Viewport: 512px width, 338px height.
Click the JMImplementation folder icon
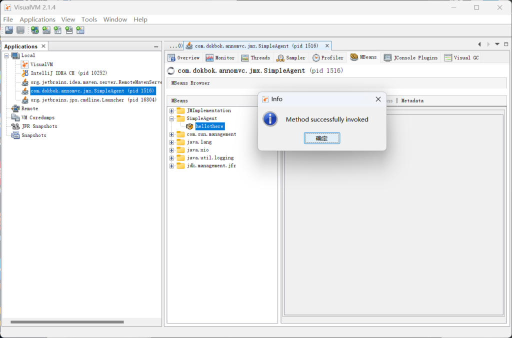[180, 110]
